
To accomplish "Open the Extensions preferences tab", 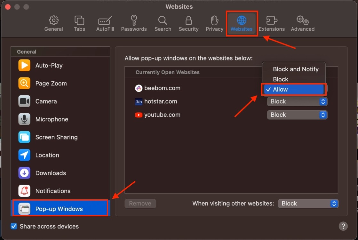I will 272,24.
